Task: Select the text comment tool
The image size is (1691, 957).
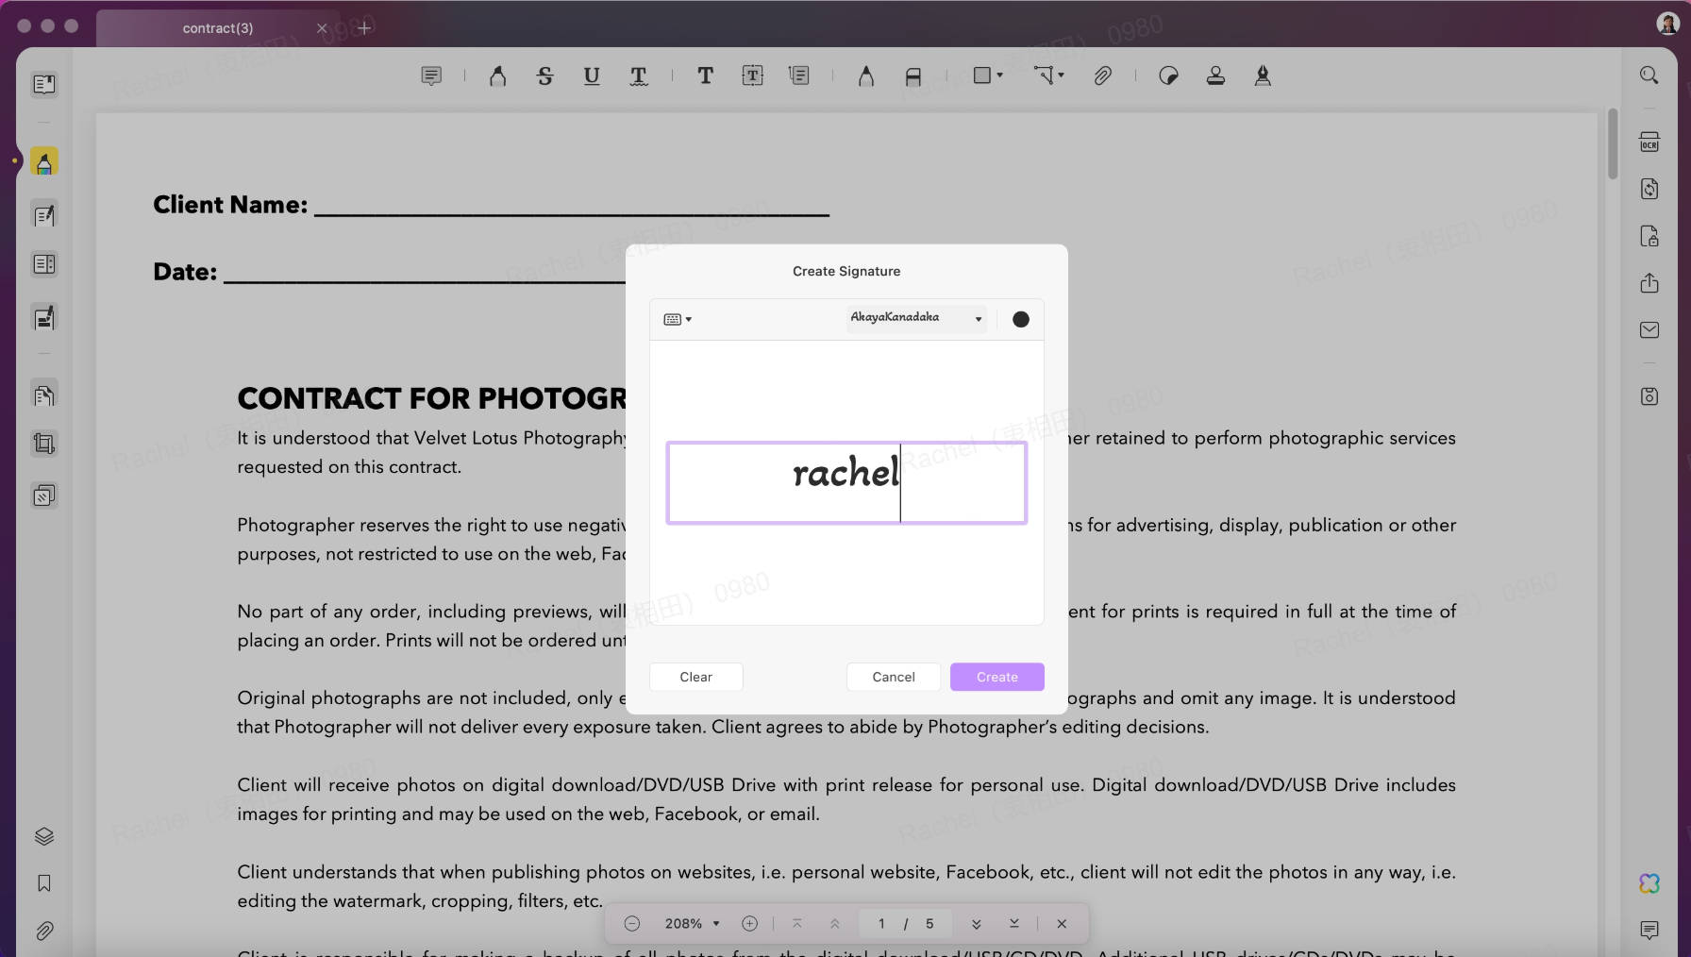Action: 705,76
